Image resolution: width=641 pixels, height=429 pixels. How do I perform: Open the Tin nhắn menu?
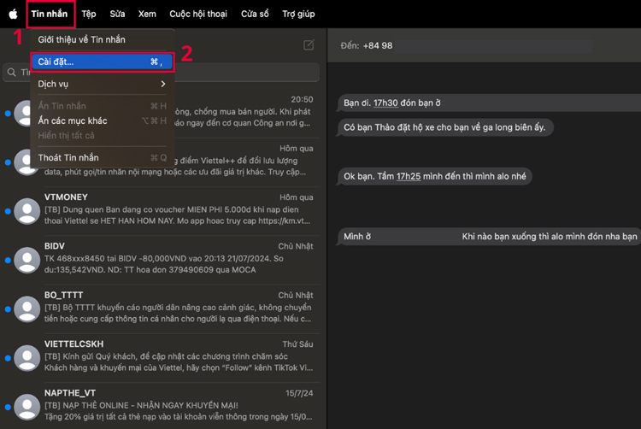tap(50, 14)
